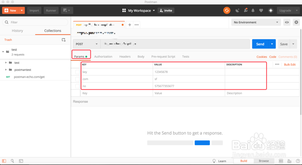The image size is (302, 165).
Task: Collapse the test collection
Action: [3, 52]
